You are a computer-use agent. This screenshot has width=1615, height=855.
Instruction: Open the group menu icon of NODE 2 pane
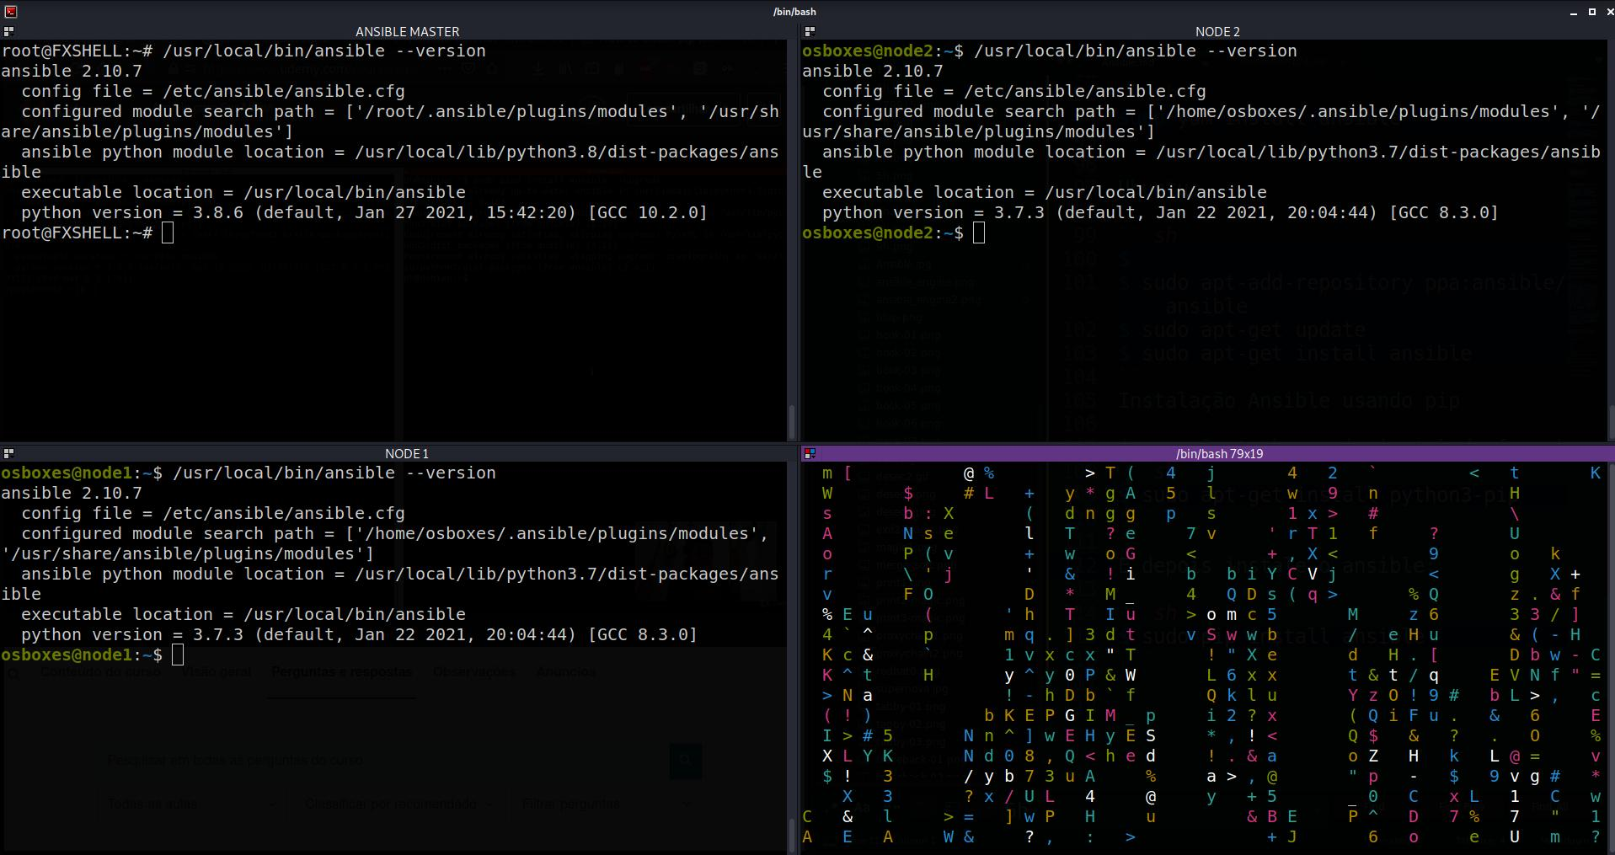pyautogui.click(x=810, y=31)
